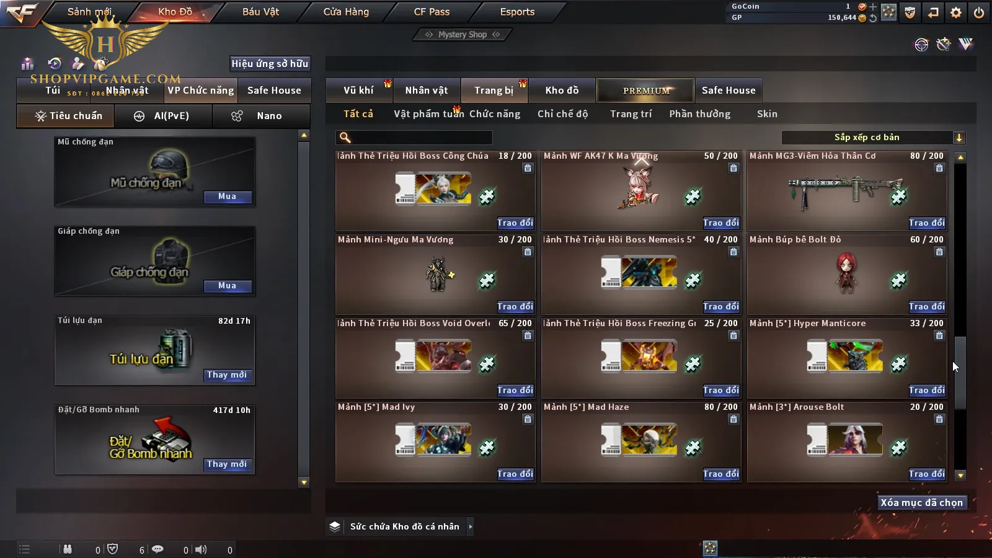Click the inventory list scrollbar thumb
This screenshot has height=558, width=992.
(x=960, y=373)
